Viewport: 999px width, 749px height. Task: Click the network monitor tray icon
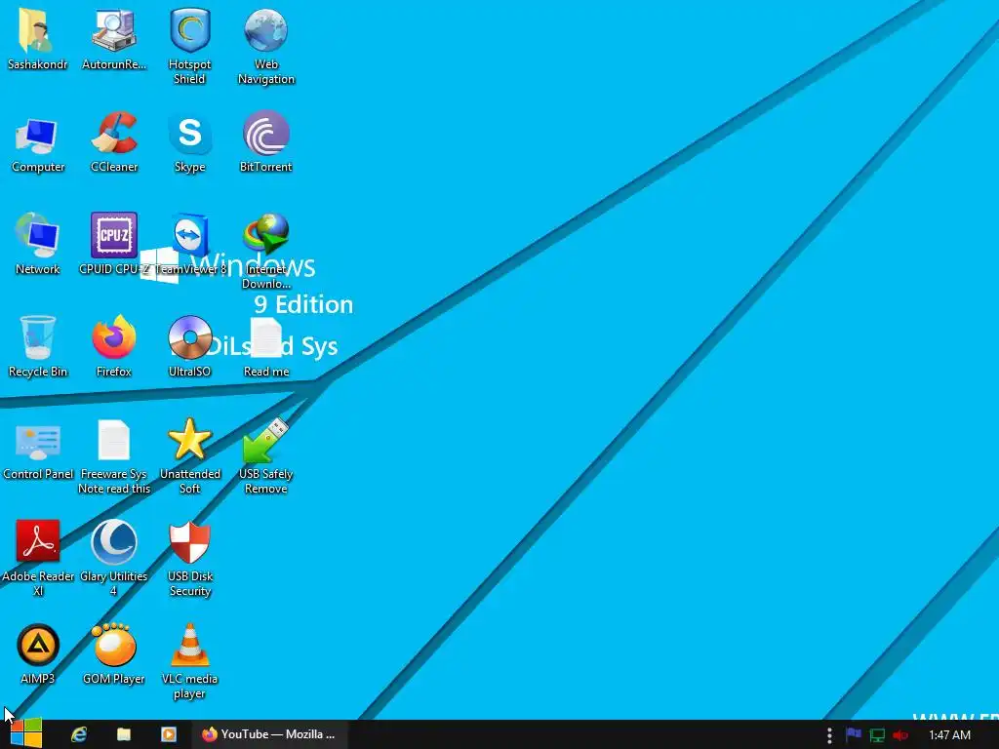tap(877, 735)
